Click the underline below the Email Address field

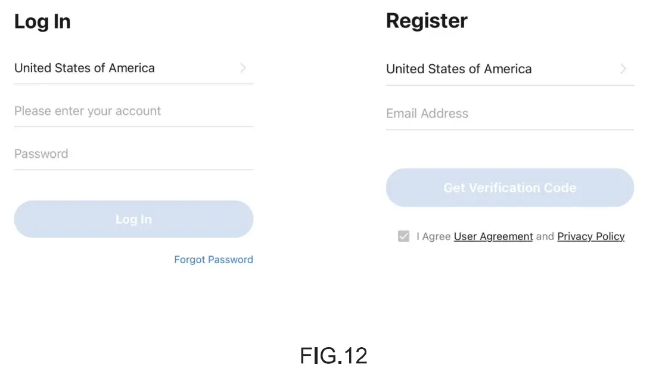click(509, 130)
